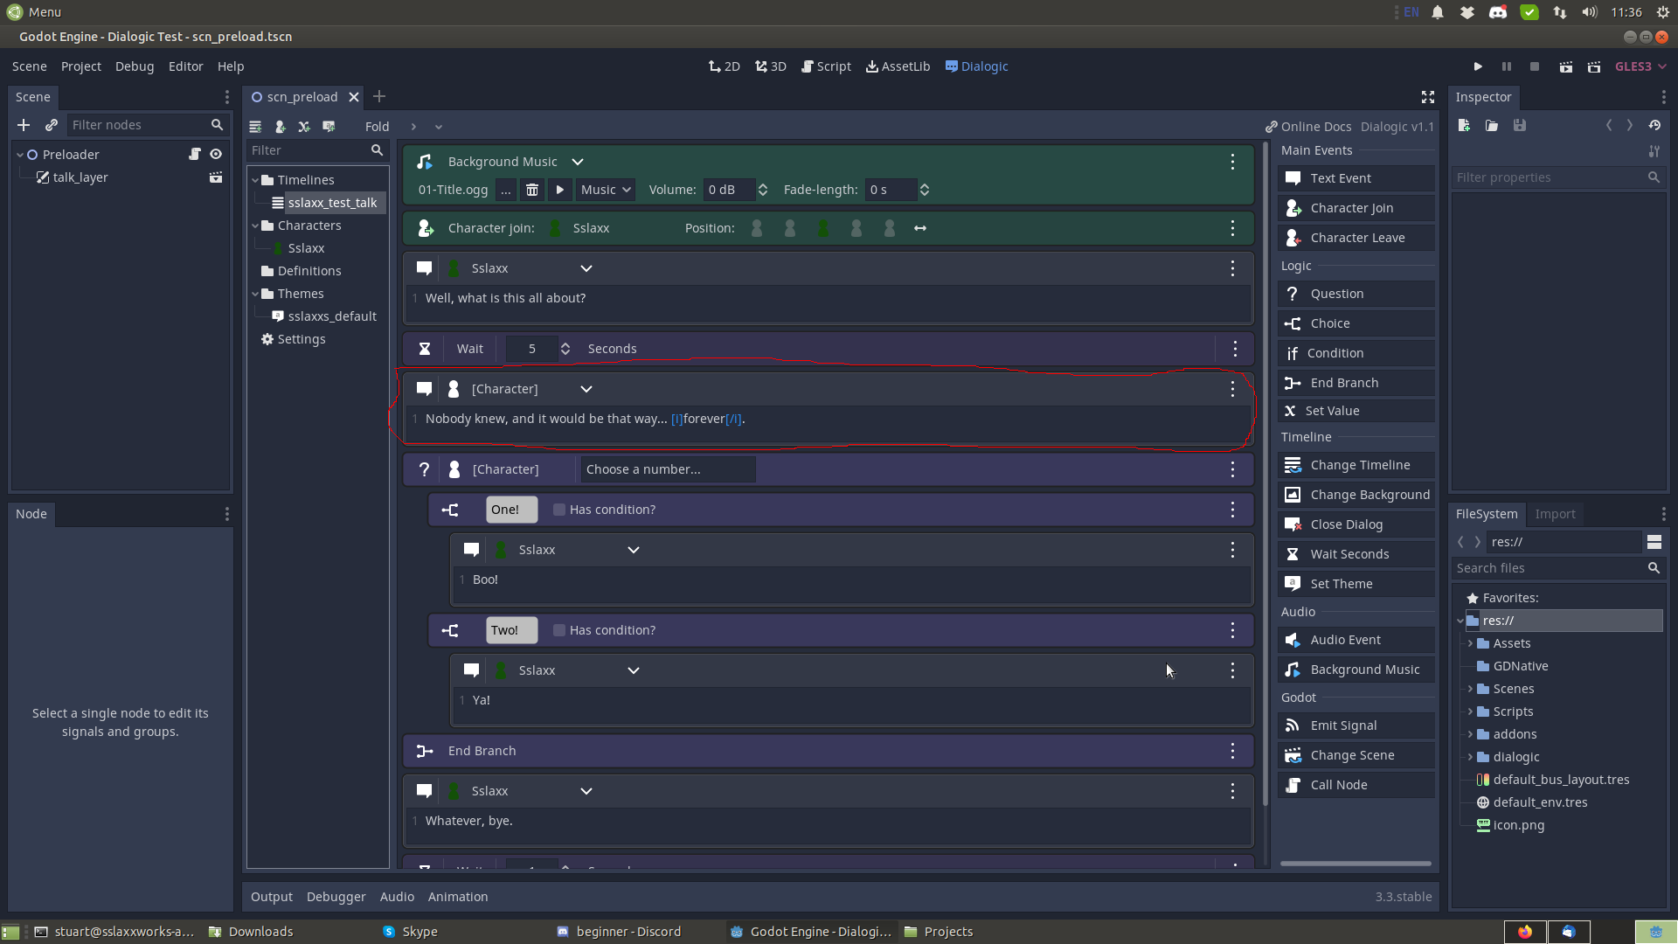This screenshot has height=944, width=1678.
Task: Click the instance scene link icon
Action: pos(52,125)
